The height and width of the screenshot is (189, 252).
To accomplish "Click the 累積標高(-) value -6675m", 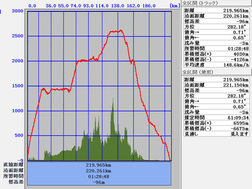I will (x=237, y=129).
